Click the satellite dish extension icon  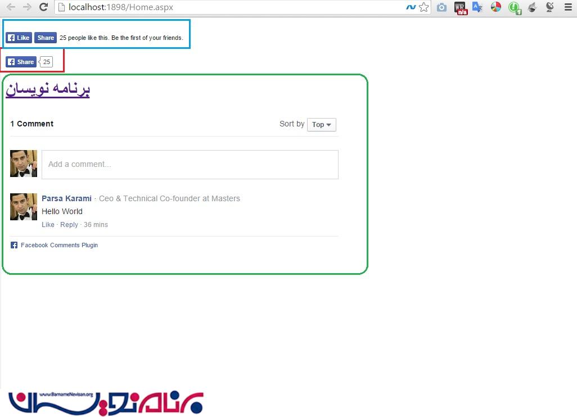[x=550, y=7]
